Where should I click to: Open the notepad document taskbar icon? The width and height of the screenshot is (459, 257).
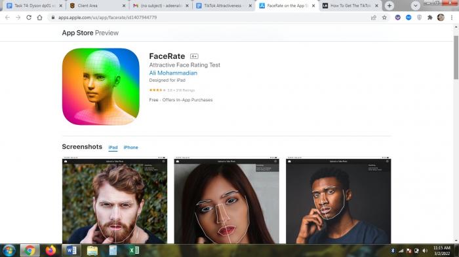pos(113,250)
